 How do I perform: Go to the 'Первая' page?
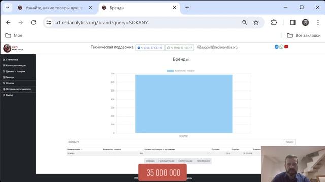pyautogui.click(x=150, y=161)
